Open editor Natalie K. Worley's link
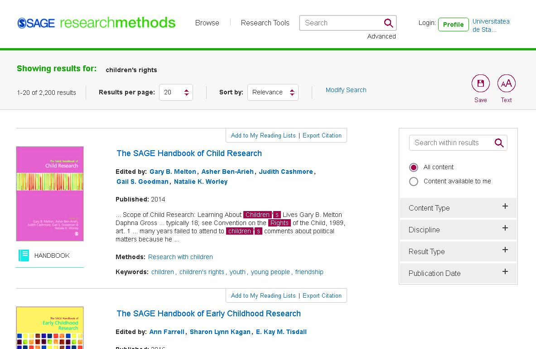 tap(201, 182)
